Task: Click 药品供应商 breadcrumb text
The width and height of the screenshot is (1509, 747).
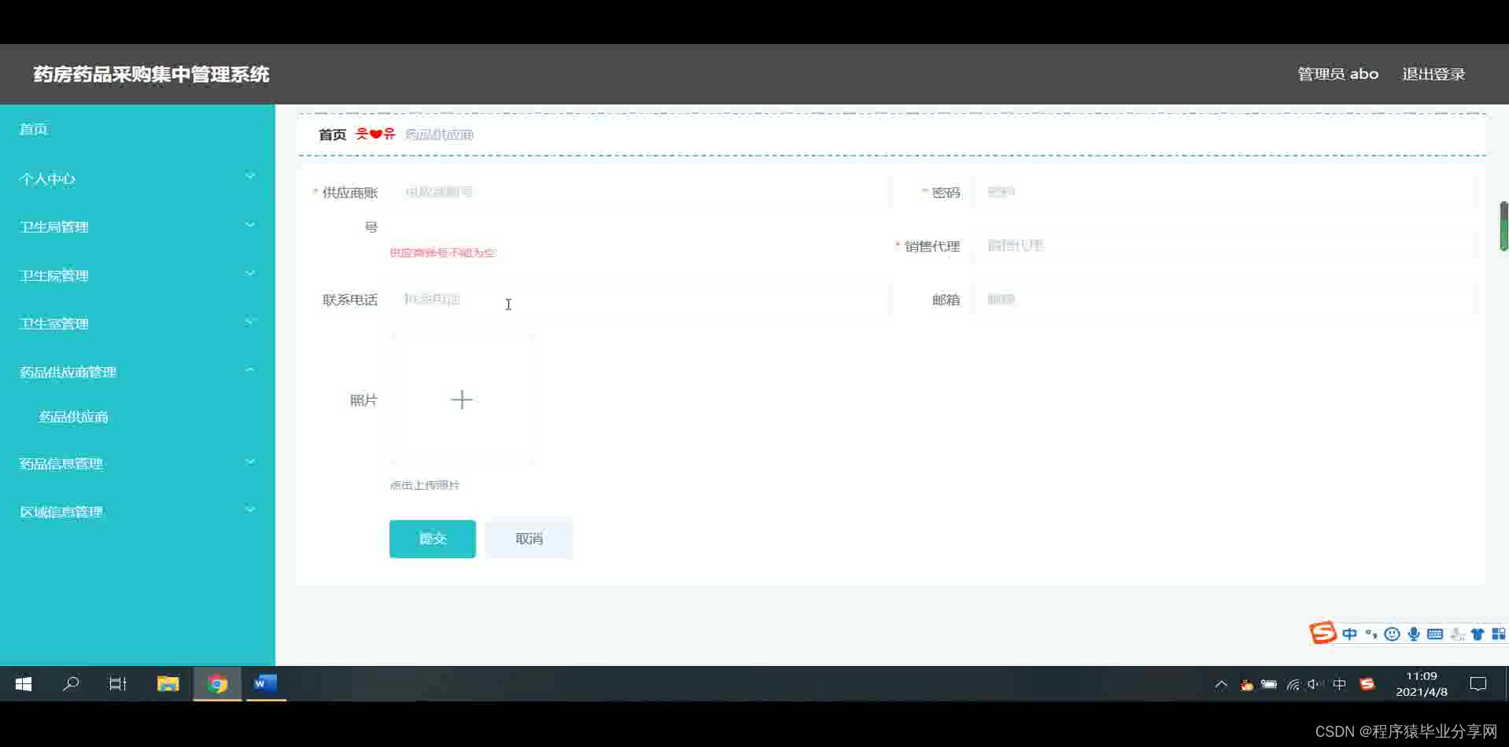Action: pos(440,134)
